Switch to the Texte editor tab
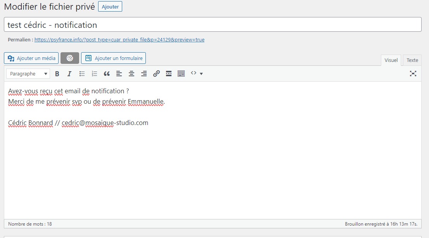Viewport: 429px width, 238px height. tap(412, 60)
